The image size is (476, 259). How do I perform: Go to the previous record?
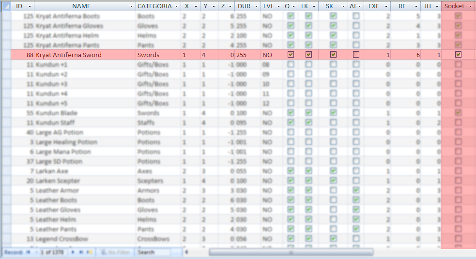[x=35, y=252]
